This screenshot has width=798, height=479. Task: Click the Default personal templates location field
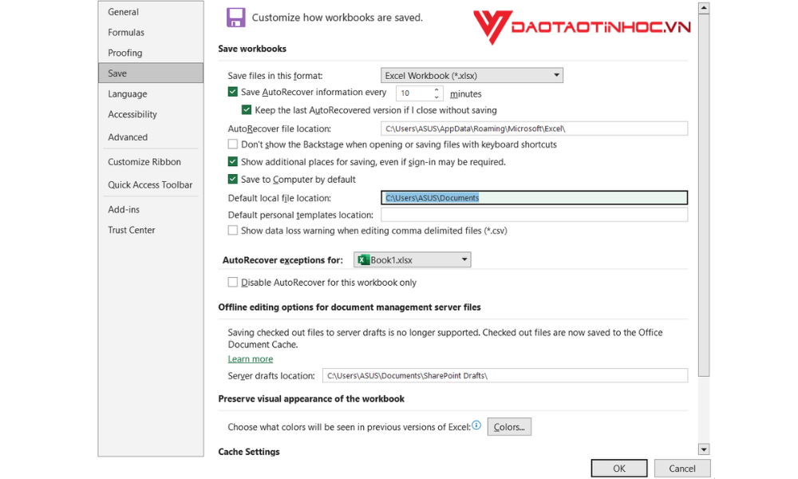click(534, 214)
